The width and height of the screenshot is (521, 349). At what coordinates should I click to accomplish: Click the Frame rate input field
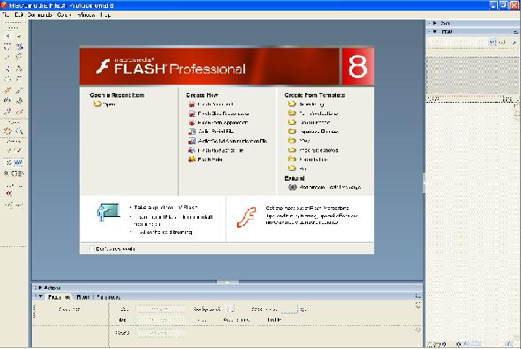(x=288, y=309)
